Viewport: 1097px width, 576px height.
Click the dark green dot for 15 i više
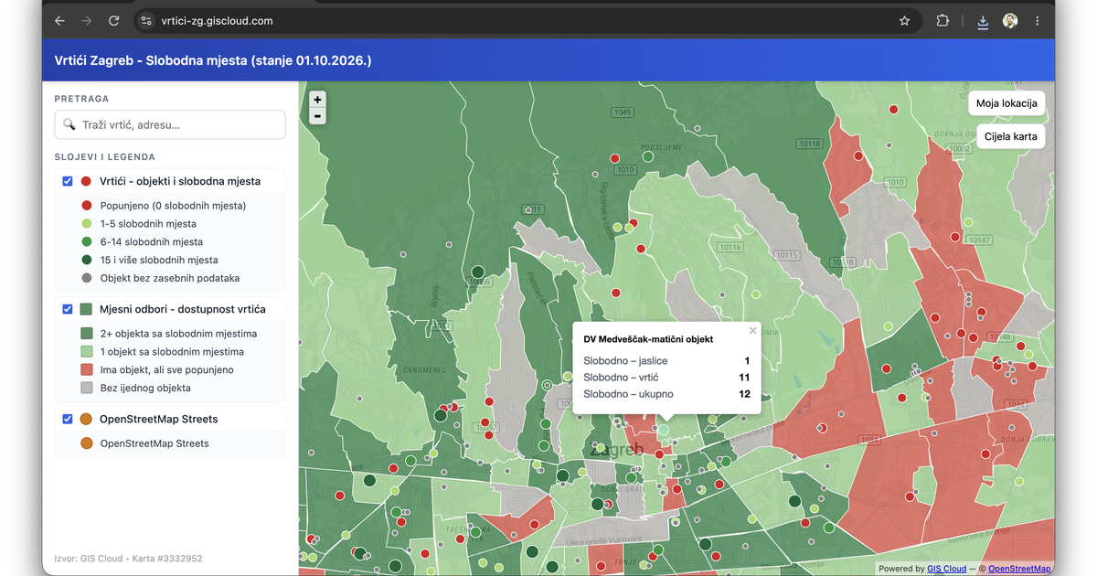[87, 261]
